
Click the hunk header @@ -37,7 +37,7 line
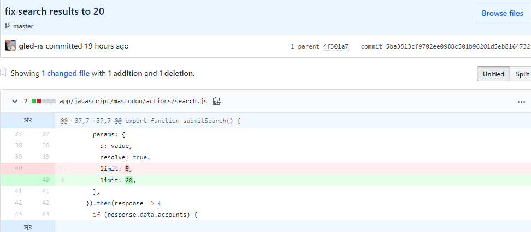(x=150, y=121)
